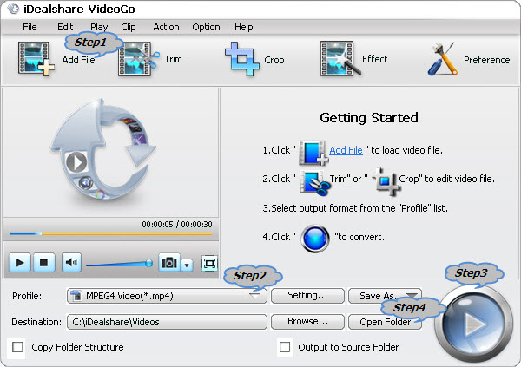This screenshot has width=521, height=367.
Task: Click the Add File toolbar icon
Action: [x=36, y=58]
